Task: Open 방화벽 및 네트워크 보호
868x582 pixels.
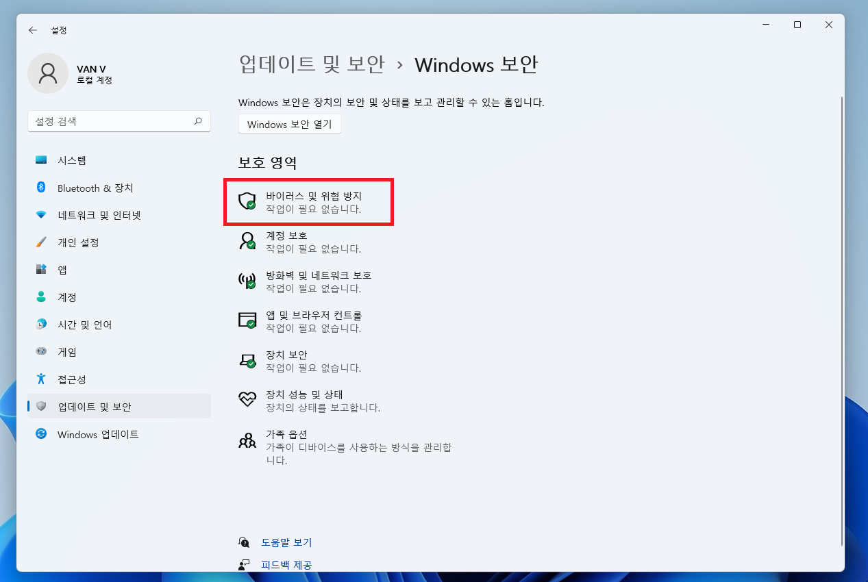Action: pyautogui.click(x=306, y=281)
